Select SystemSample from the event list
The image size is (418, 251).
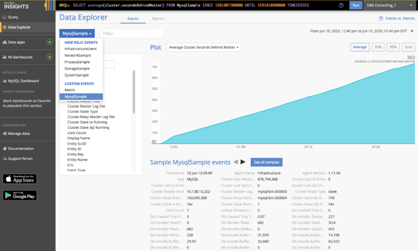[77, 75]
